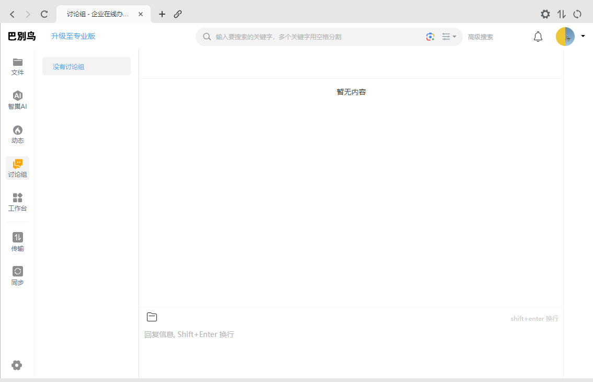
Task: Expand the account dropdown arrow
Action: click(x=583, y=36)
